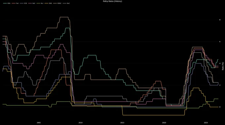Click the 6 tick on rate axis

[220, 42]
